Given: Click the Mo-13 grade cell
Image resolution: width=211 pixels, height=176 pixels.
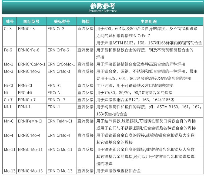Looking at the screenshot, I should [x=9, y=171].
